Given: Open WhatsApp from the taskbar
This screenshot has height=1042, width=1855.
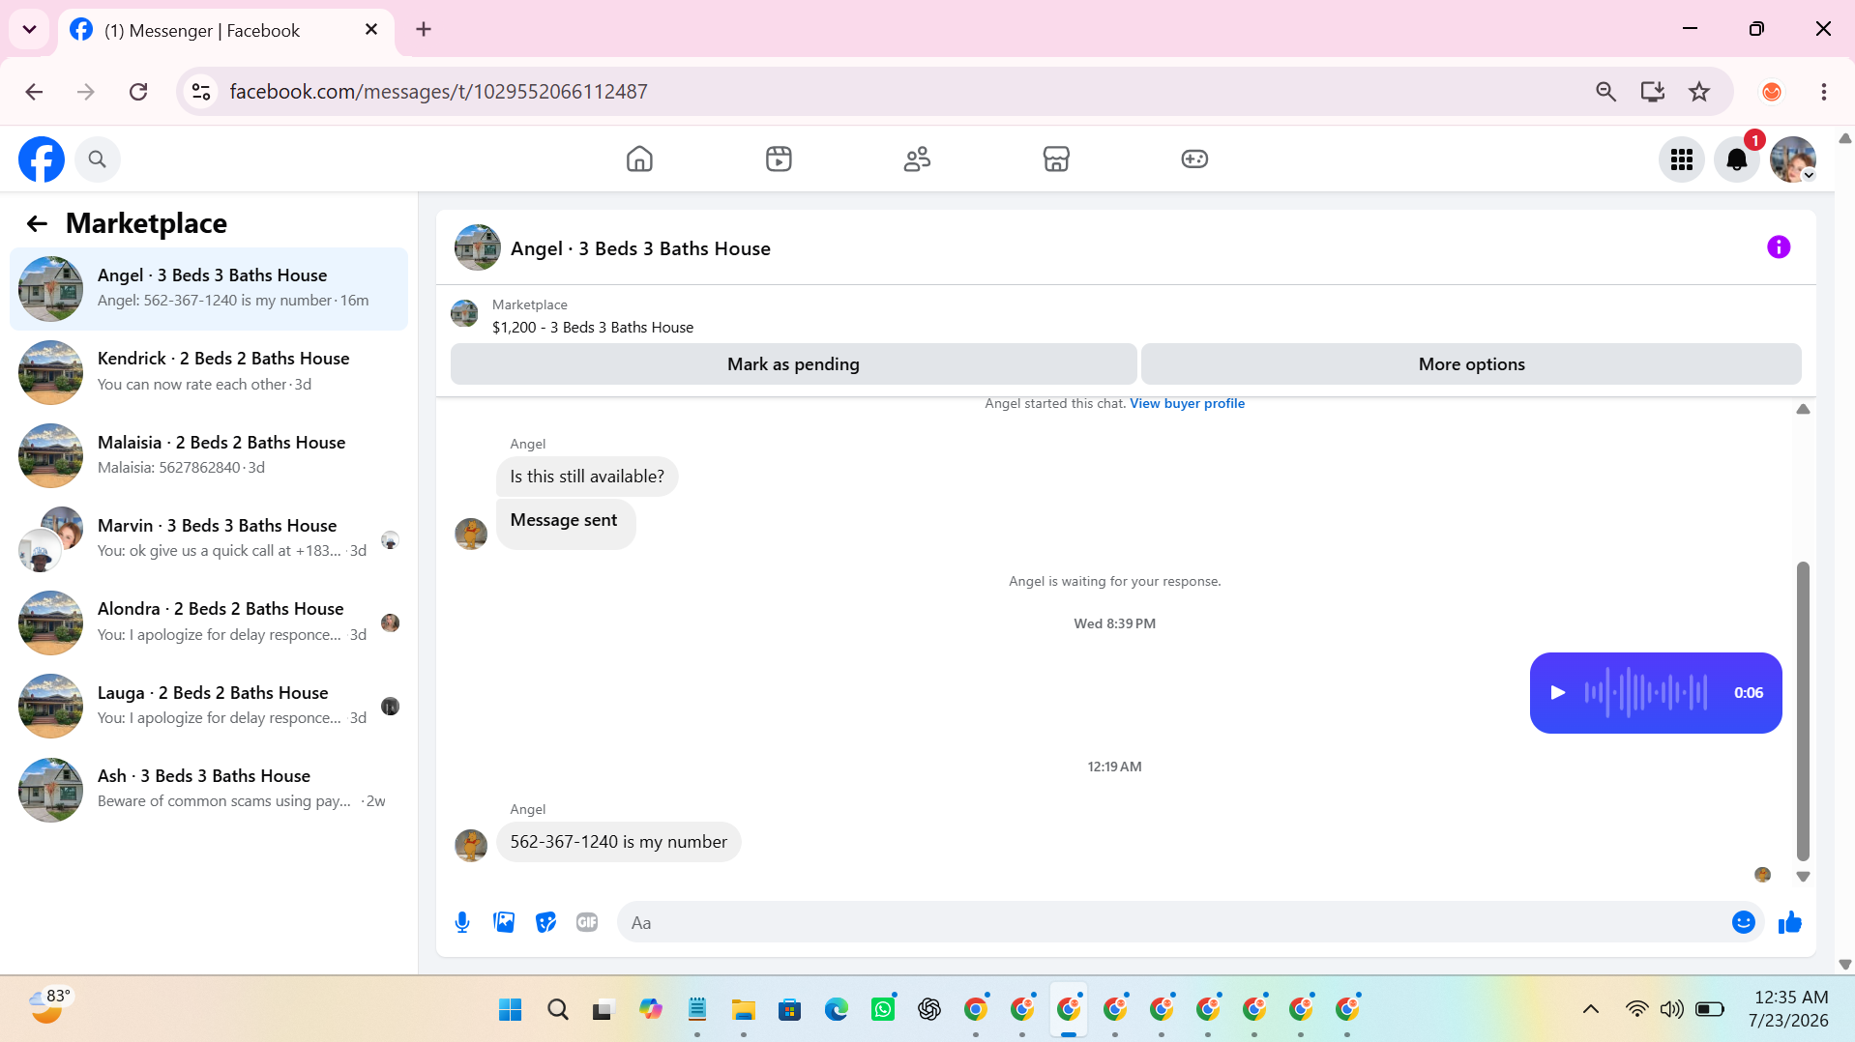Looking at the screenshot, I should tap(883, 1010).
